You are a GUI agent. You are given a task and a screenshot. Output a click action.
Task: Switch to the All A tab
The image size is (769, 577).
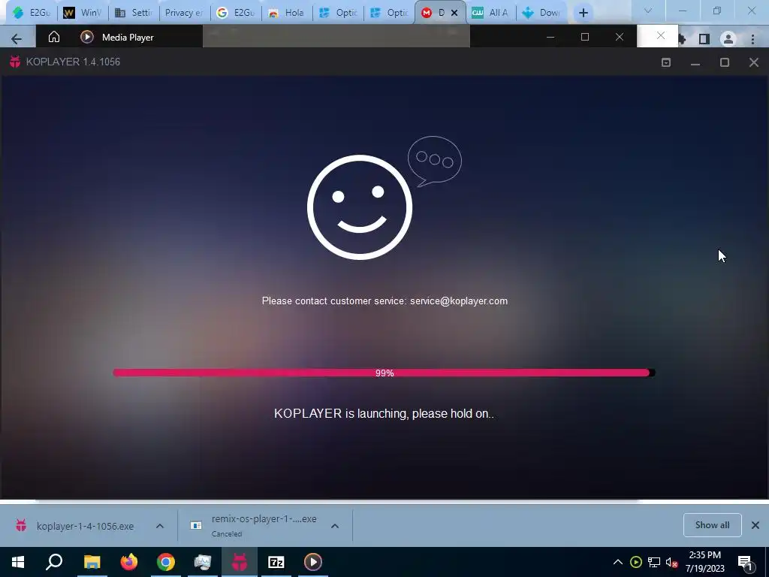[x=491, y=13]
